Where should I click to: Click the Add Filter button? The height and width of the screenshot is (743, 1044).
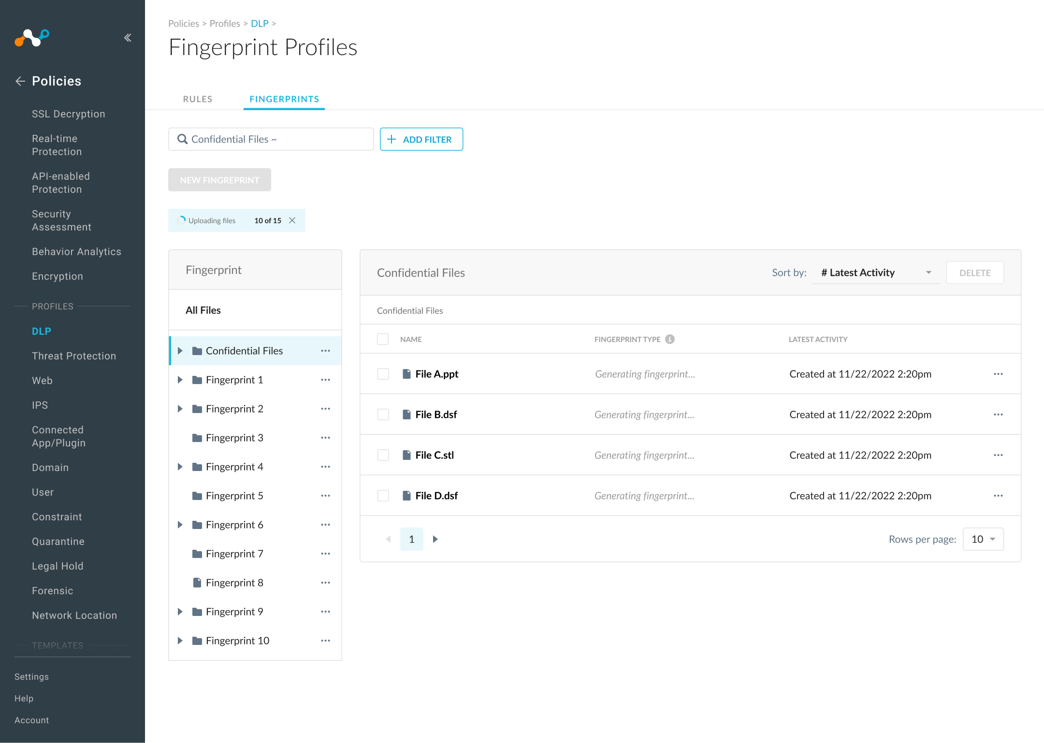421,139
